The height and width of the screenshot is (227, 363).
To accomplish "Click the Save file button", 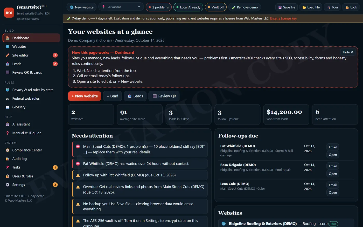I will pyautogui.click(x=287, y=7).
